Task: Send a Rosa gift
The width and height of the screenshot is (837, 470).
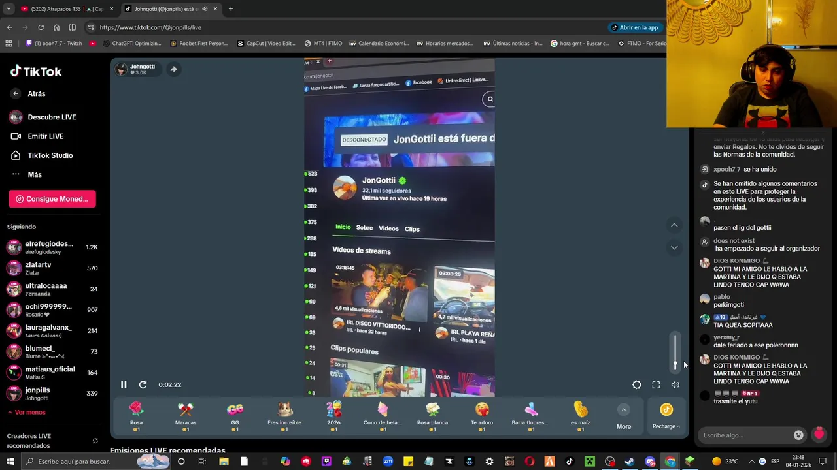Action: [x=136, y=416]
